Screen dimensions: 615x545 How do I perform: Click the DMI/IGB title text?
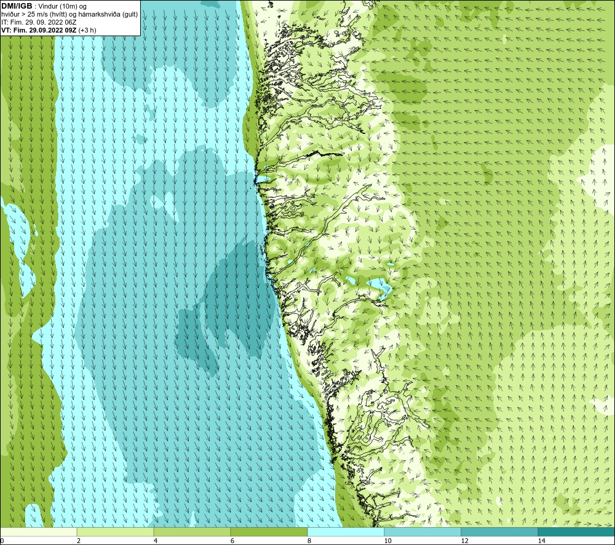(17, 6)
